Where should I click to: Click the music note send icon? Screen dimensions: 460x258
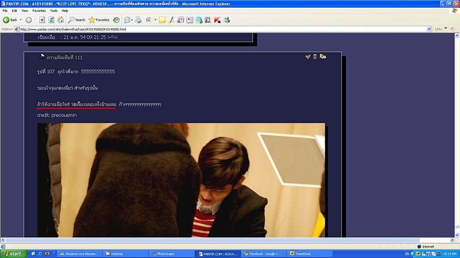coord(180,20)
